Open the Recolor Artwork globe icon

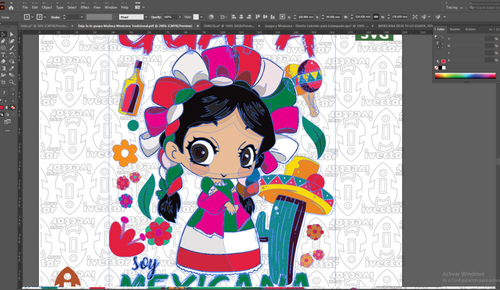pyautogui.click(x=211, y=17)
